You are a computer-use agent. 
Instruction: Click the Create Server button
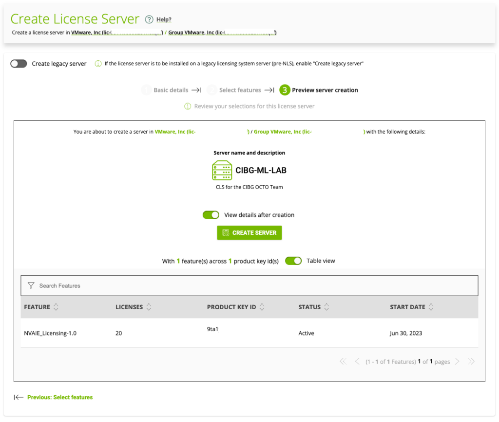(x=249, y=233)
